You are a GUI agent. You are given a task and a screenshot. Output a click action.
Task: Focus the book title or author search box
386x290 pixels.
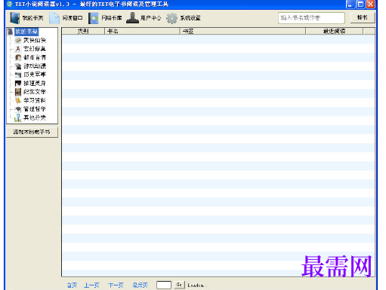coord(311,18)
